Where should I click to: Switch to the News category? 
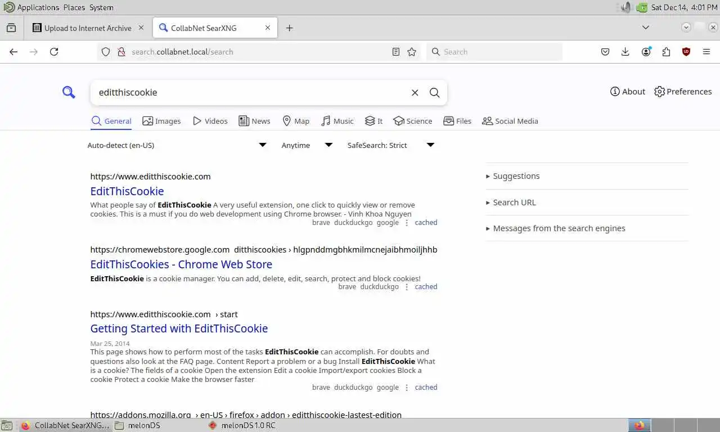coord(254,121)
